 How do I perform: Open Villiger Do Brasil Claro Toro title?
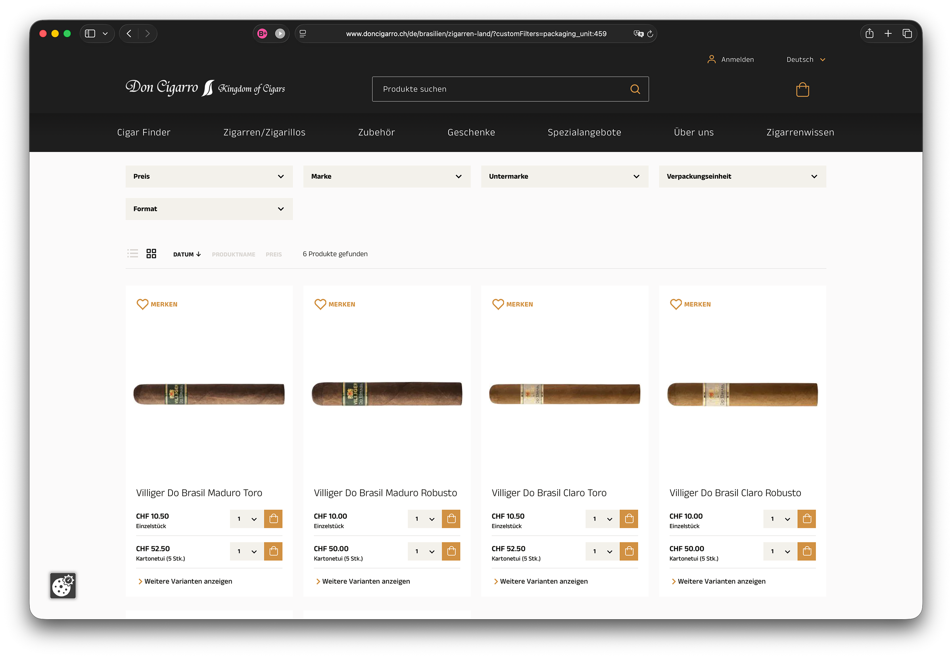549,493
